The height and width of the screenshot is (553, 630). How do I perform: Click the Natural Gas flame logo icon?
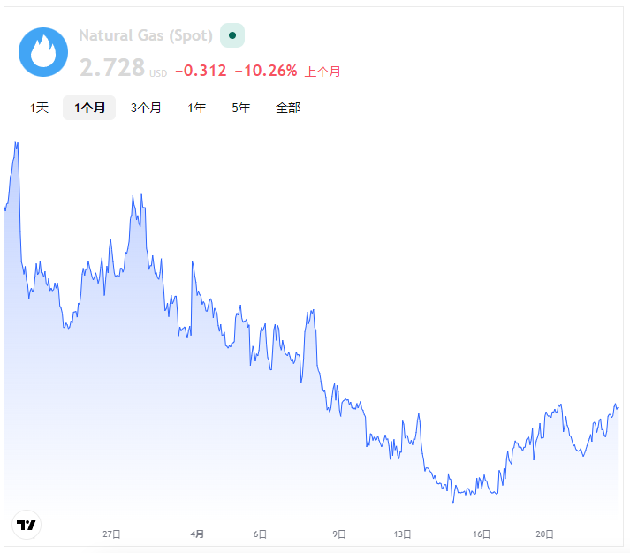pyautogui.click(x=43, y=52)
